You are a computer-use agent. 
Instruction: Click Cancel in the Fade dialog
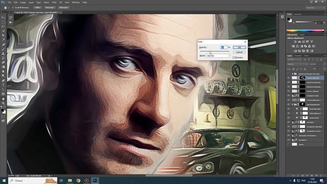coord(240,52)
